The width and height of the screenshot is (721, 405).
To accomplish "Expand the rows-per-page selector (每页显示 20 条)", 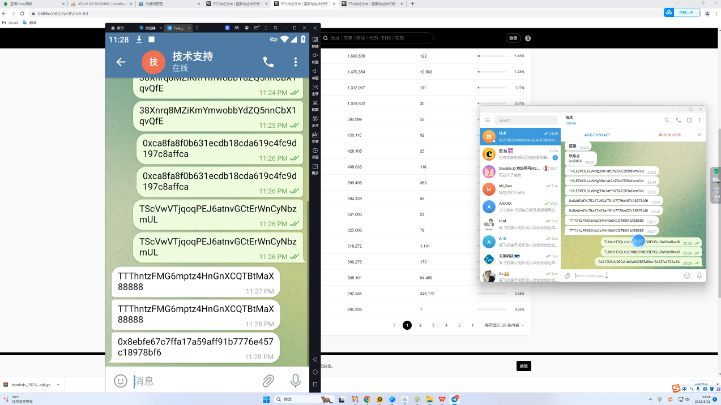I will coord(504,325).
